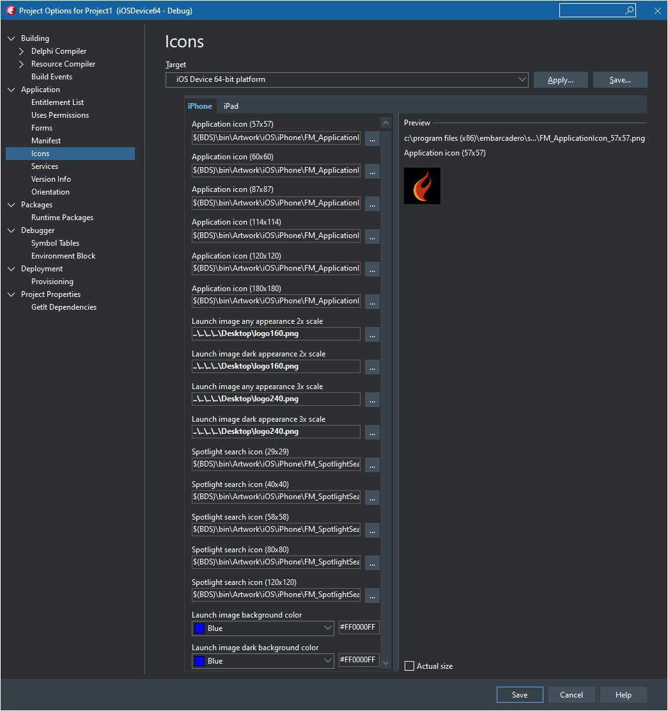Click the Save... button next to Apply

click(620, 80)
